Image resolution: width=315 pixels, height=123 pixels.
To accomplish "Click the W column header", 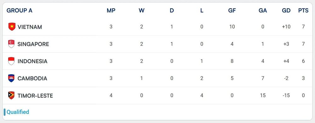I will click(141, 11).
